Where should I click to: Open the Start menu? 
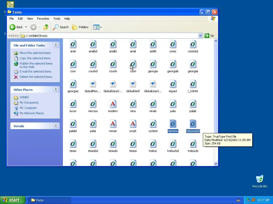pos(13,200)
